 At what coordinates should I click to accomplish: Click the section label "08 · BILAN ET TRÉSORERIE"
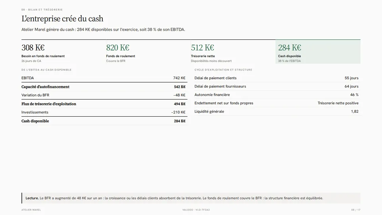[42, 10]
